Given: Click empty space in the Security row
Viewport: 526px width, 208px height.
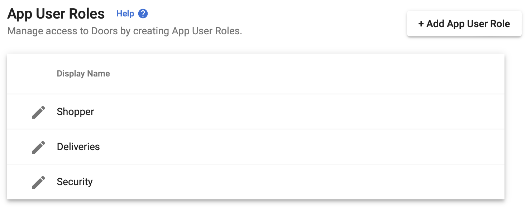Looking at the screenshot, I should [x=287, y=182].
